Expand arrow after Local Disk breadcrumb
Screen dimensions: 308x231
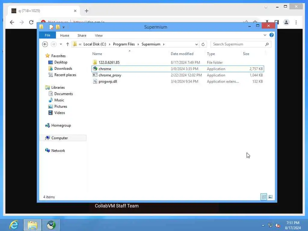coord(109,45)
